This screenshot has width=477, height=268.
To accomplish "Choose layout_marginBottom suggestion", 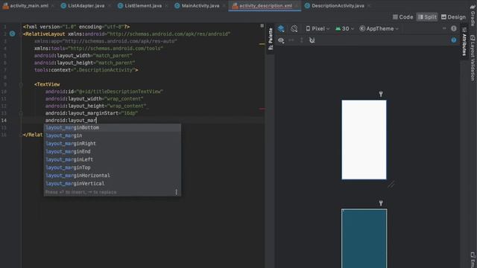I will click(113, 127).
